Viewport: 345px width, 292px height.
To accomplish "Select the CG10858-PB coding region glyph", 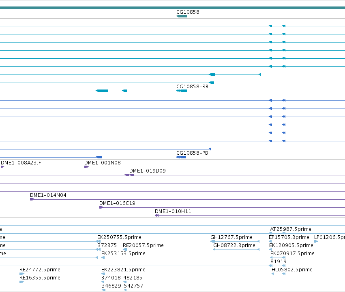I will pos(181,157).
